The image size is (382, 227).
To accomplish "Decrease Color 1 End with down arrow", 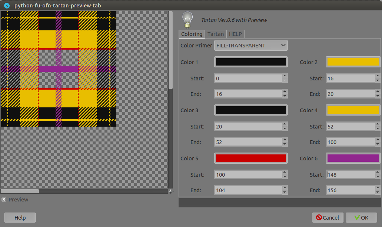I will 285,96.
